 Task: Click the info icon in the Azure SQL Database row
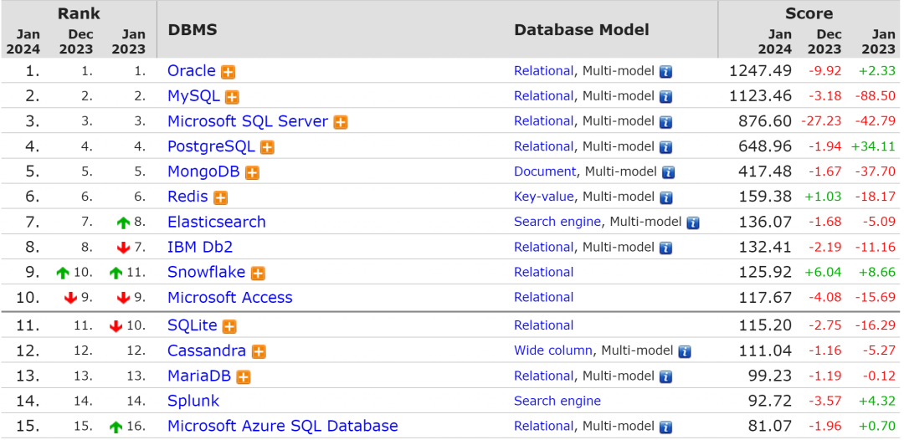pos(666,427)
